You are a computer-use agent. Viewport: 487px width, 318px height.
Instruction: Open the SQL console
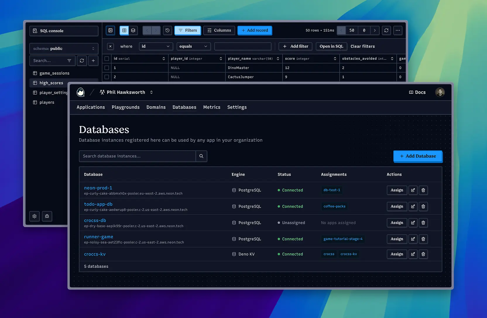(64, 31)
